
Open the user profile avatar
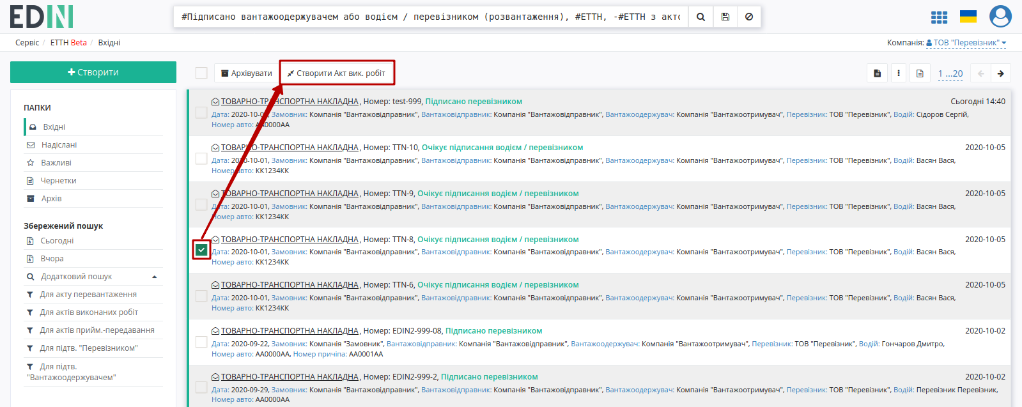(1000, 17)
